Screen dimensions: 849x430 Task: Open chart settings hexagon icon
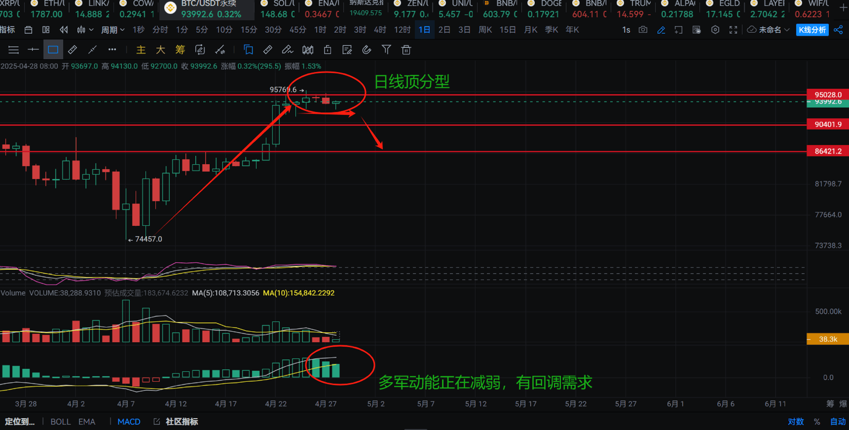coord(715,30)
